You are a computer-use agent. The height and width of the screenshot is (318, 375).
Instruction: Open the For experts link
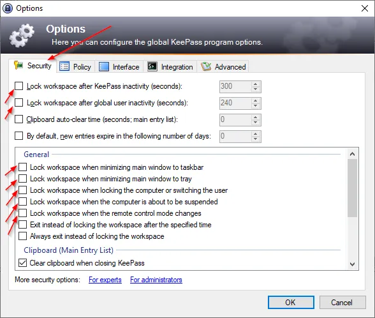[x=105, y=280]
